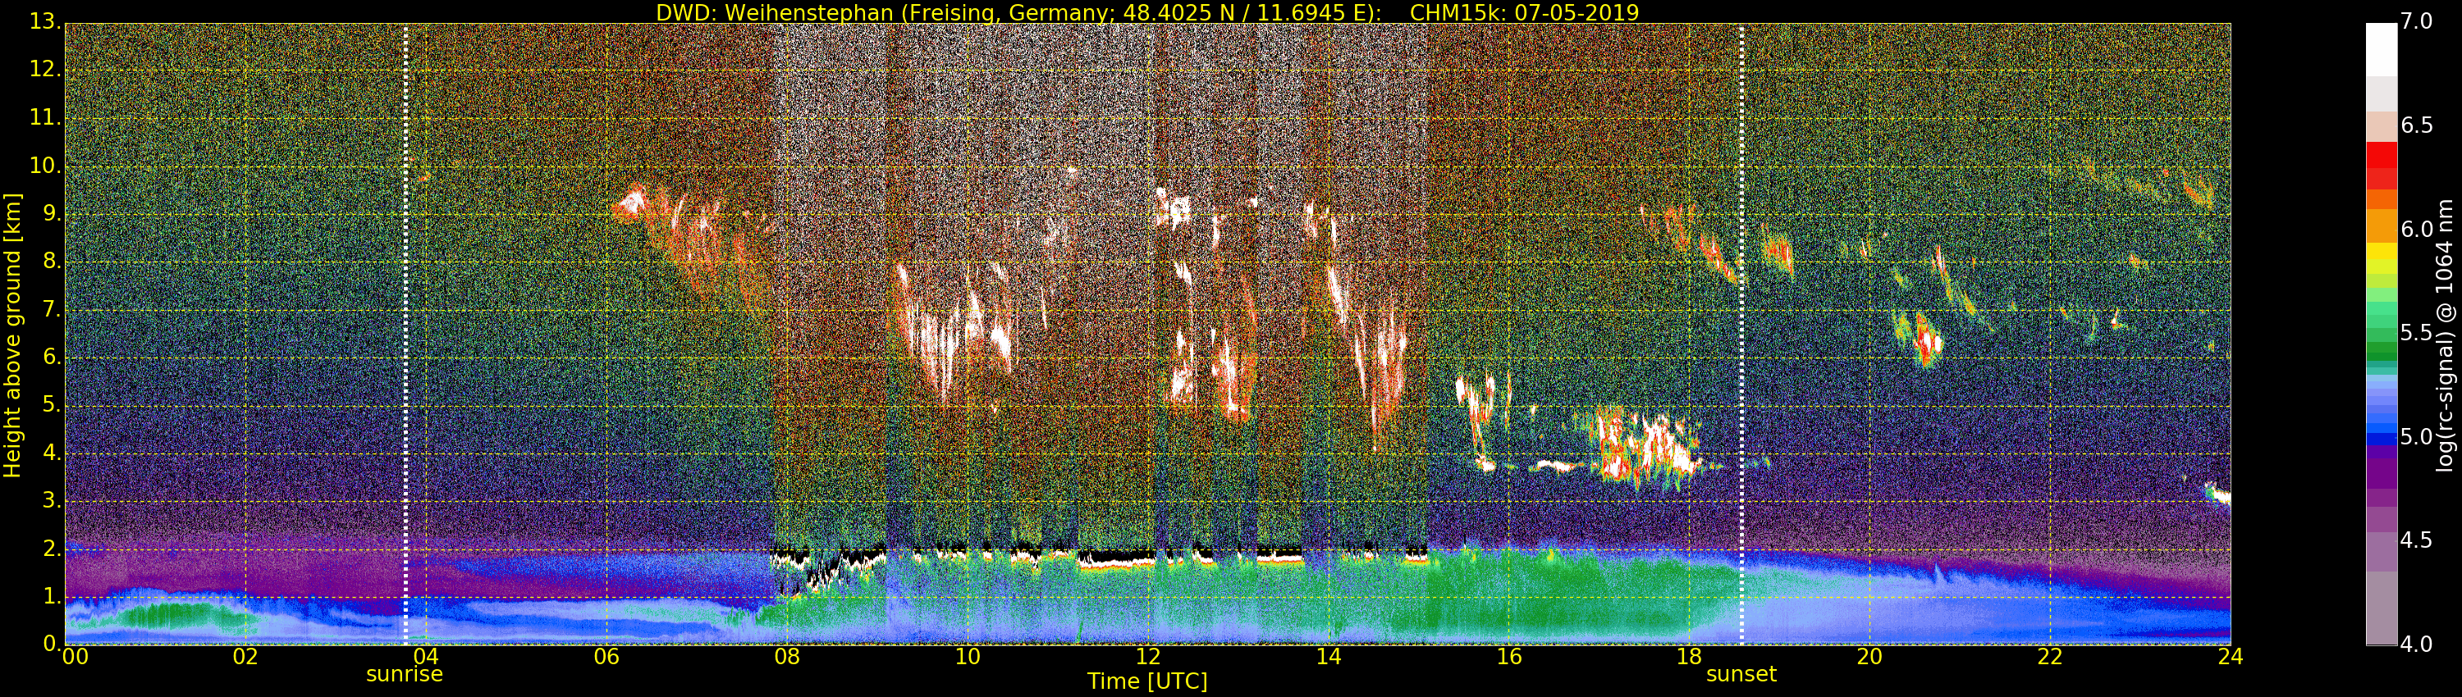
Task: Click the blue colorbar segment near 5.0
Action: (2381, 436)
